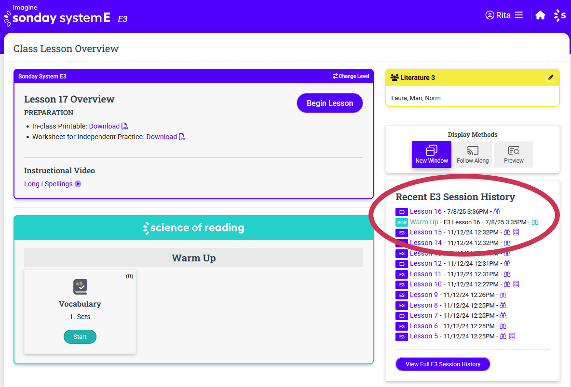
Task: Open the report list icon for Lesson 10
Action: (516, 284)
